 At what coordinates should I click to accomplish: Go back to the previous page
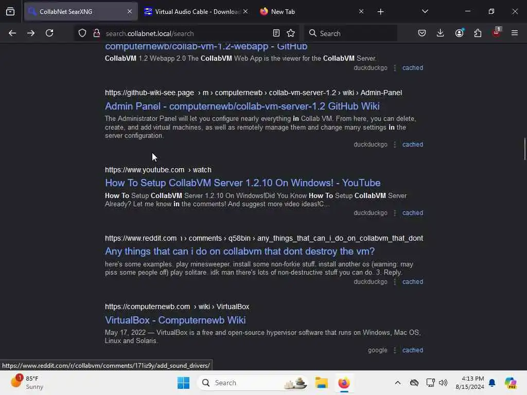point(12,33)
